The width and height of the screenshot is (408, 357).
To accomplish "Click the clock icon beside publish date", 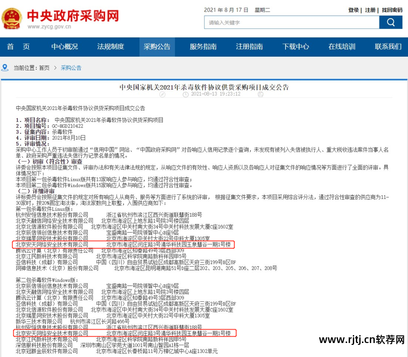I will (185, 94).
